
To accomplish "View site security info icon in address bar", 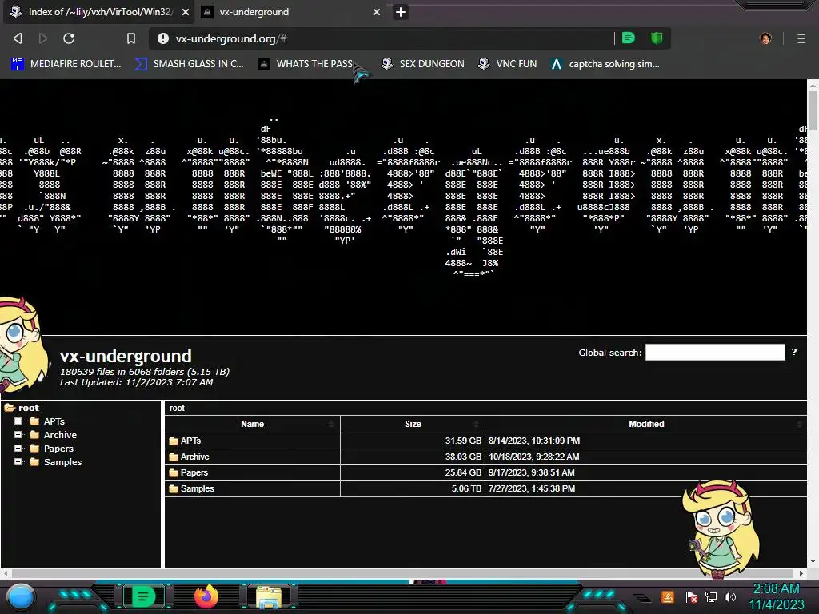I will click(x=163, y=38).
